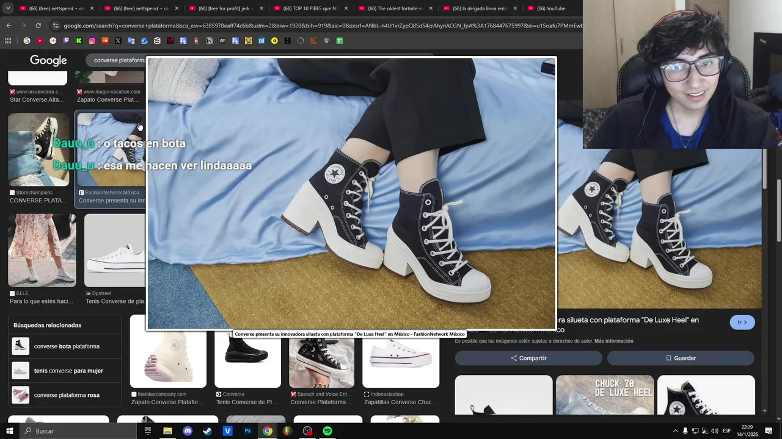Click the large De Luxe Heel preview image
Viewport: 782px width, 439px height.
(x=351, y=194)
